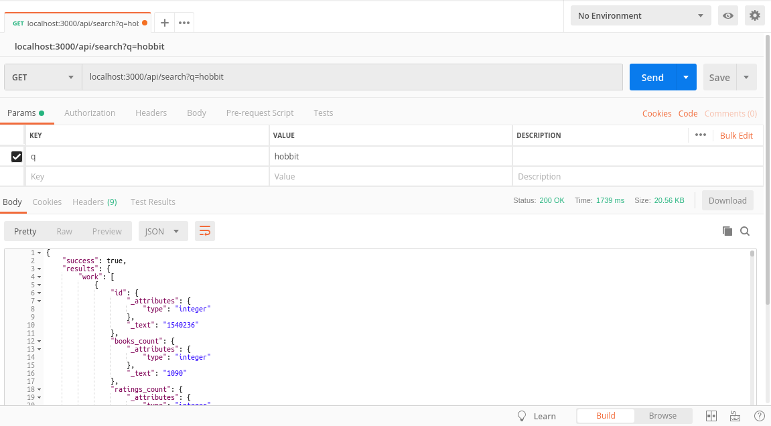Select the Params tab

(x=25, y=113)
